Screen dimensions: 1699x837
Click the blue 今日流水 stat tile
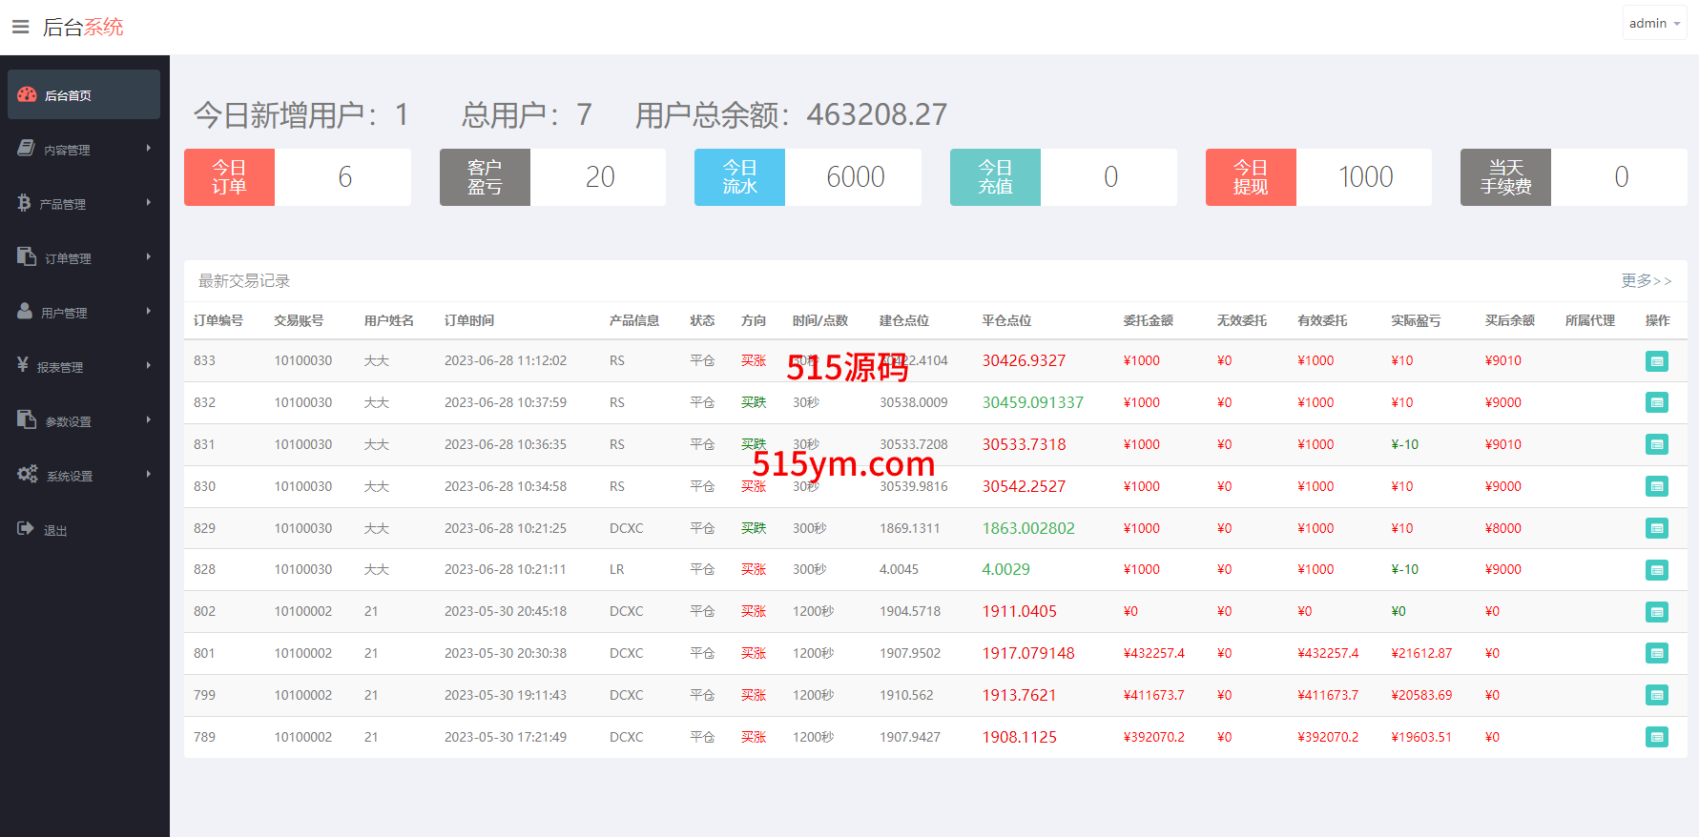pyautogui.click(x=739, y=177)
